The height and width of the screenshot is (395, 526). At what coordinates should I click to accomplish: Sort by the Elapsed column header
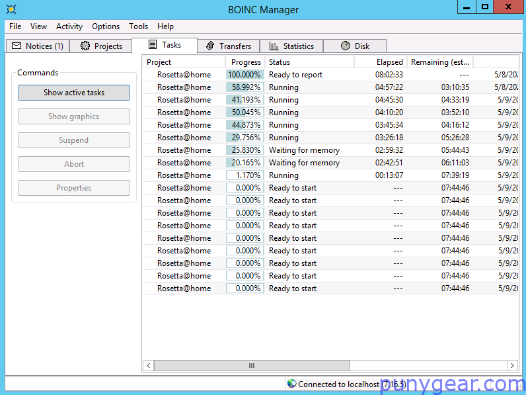(381, 62)
